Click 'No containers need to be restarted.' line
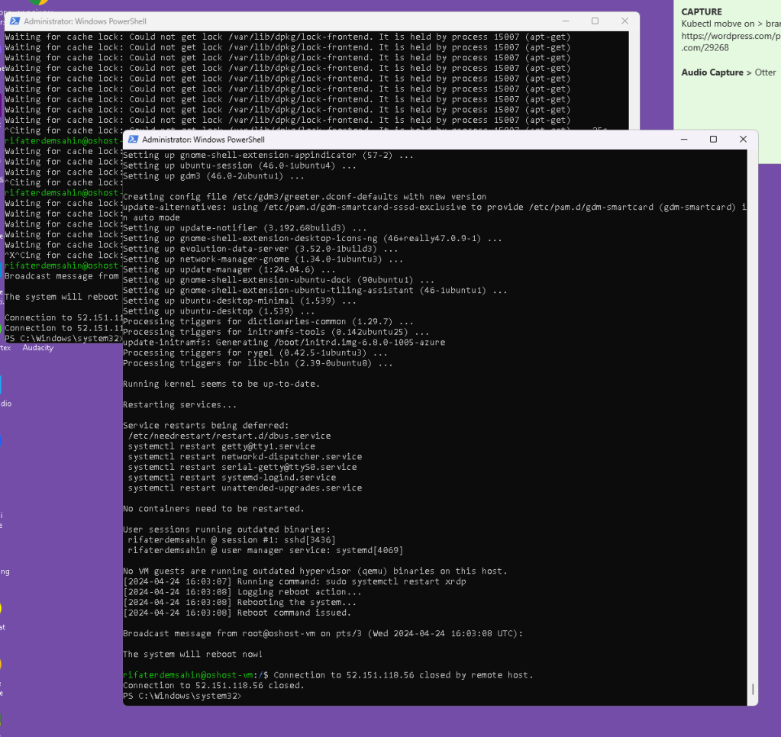Image resolution: width=781 pixels, height=737 pixels. (x=213, y=509)
